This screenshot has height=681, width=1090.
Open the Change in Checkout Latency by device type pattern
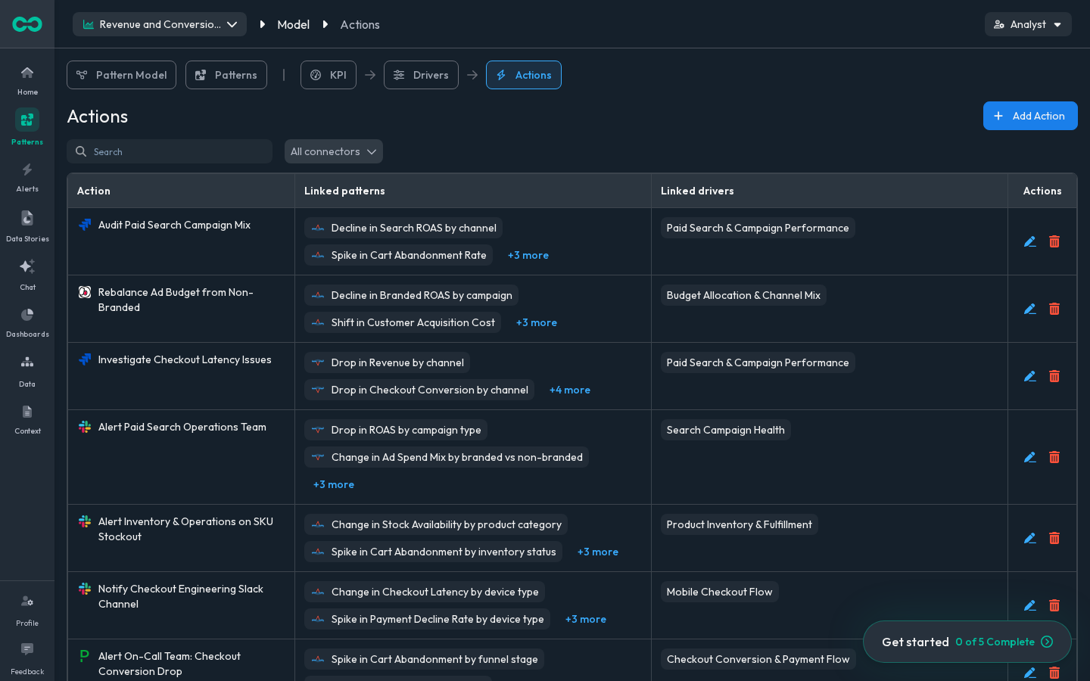[x=425, y=592]
